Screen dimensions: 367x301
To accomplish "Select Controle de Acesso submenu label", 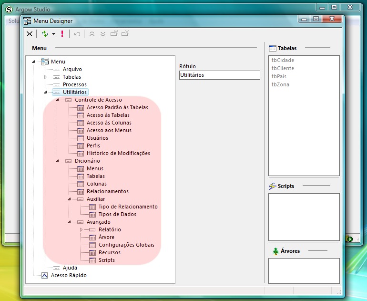I will coord(98,100).
